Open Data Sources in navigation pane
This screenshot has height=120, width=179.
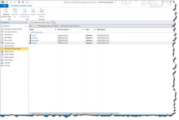pos(9,52)
